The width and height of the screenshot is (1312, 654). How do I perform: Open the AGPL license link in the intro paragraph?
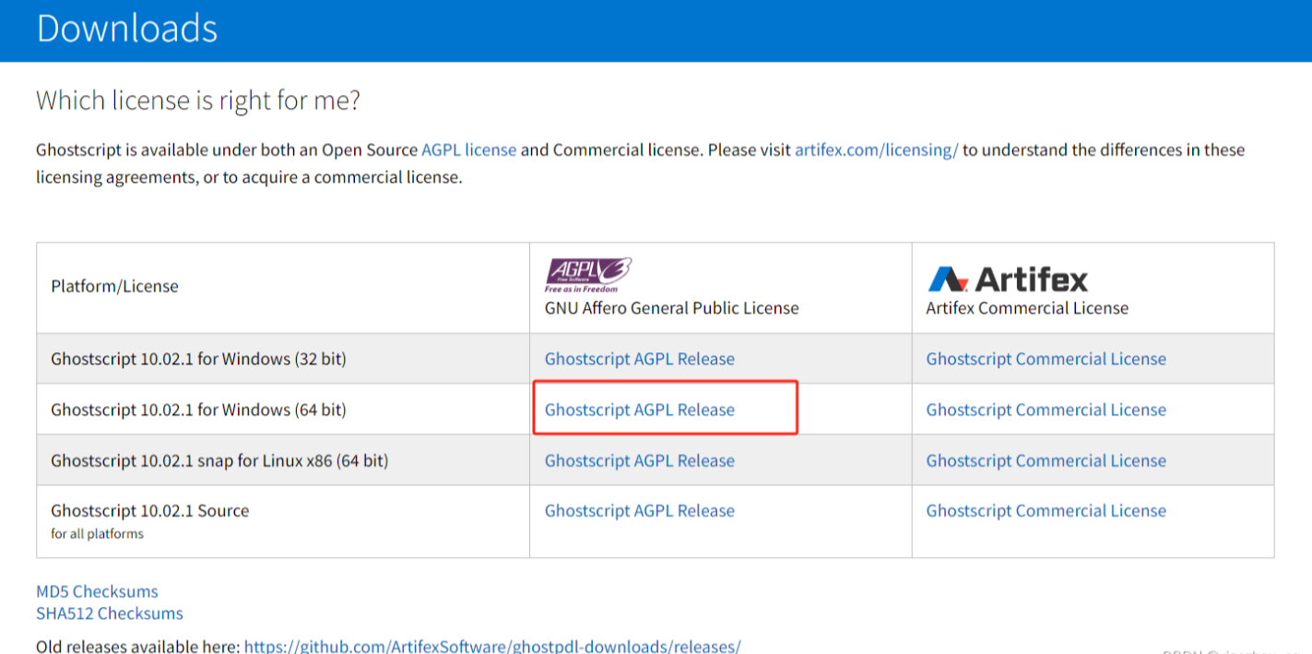click(x=468, y=149)
